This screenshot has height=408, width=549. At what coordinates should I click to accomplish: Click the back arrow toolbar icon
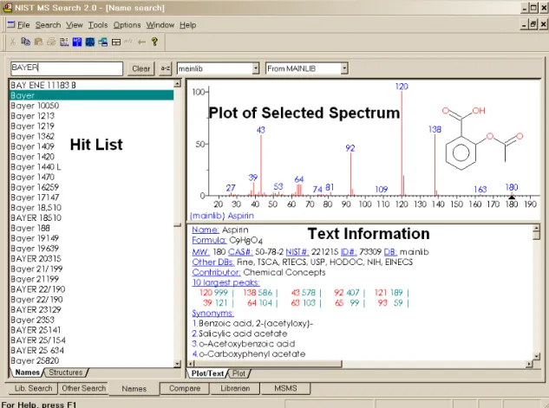[141, 42]
